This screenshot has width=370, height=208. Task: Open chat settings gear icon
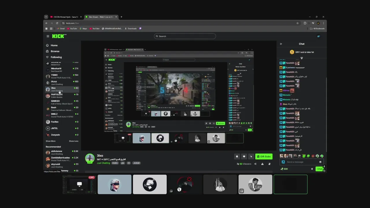(312, 169)
